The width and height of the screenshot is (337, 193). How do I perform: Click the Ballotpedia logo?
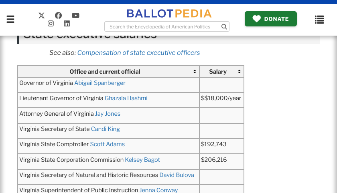(x=169, y=14)
